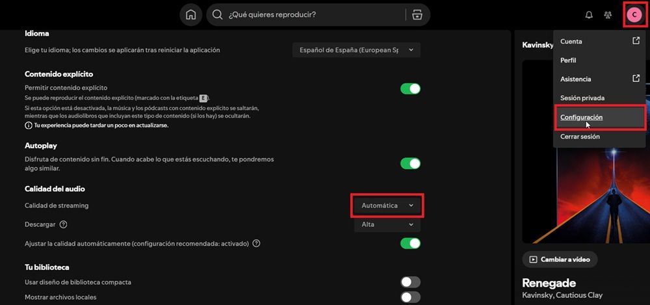The width and height of the screenshot is (650, 305).
Task: Enable compact library layout toggle
Action: 410,282
